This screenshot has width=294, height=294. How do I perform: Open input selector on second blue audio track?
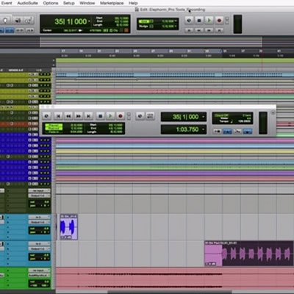39,244
